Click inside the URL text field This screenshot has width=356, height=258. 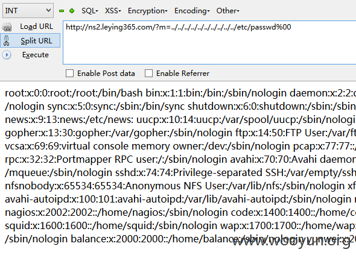[x=209, y=42]
